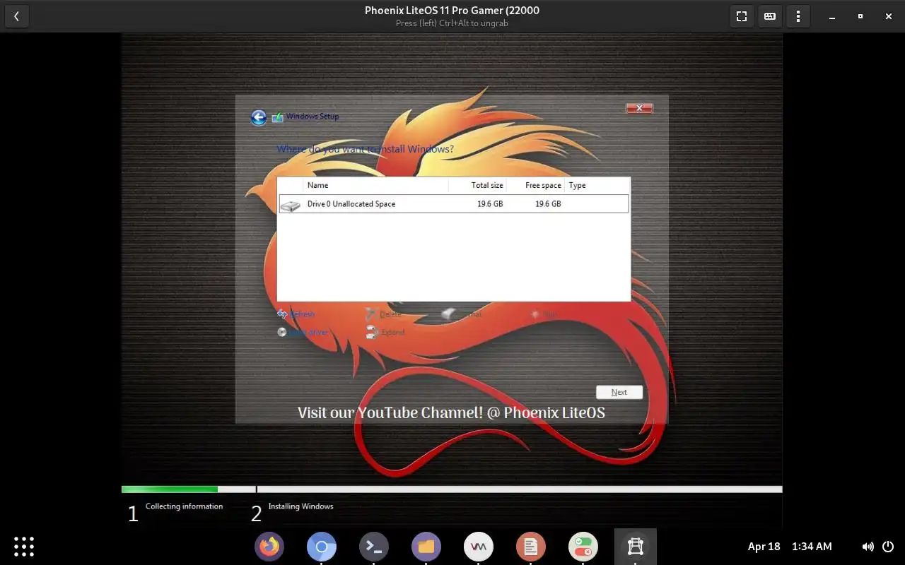Click the Windows installation progress bar
Viewport: 905px width, 565px height.
(x=452, y=489)
